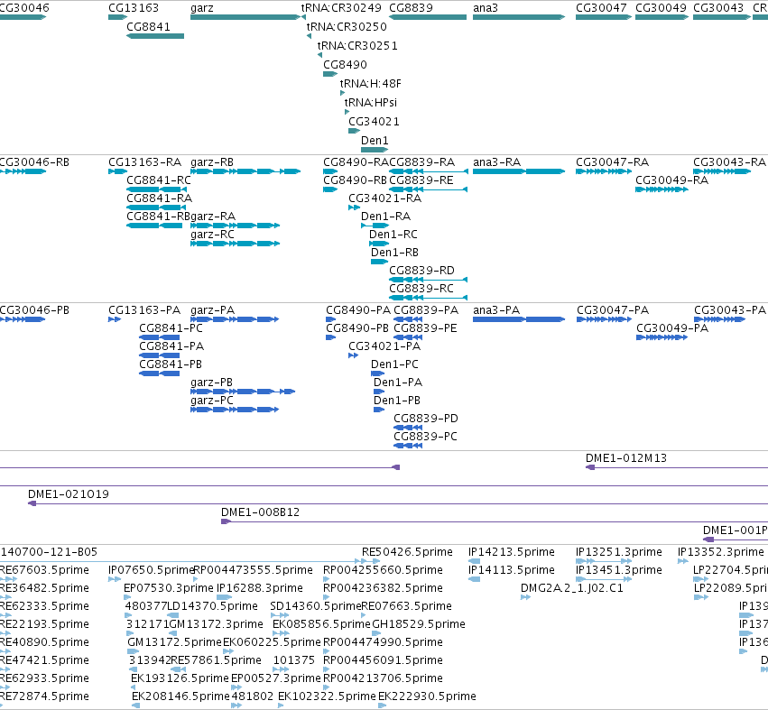Click the CG30049-RA transcript label
Image resolution: width=768 pixels, height=710 pixels.
click(672, 180)
